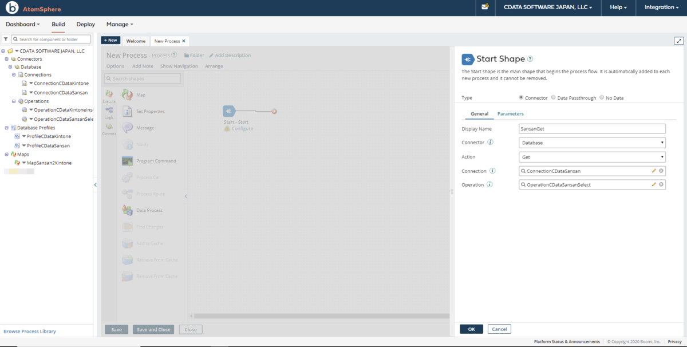Collapse the Database Profiles tree folder

[x=6, y=128]
